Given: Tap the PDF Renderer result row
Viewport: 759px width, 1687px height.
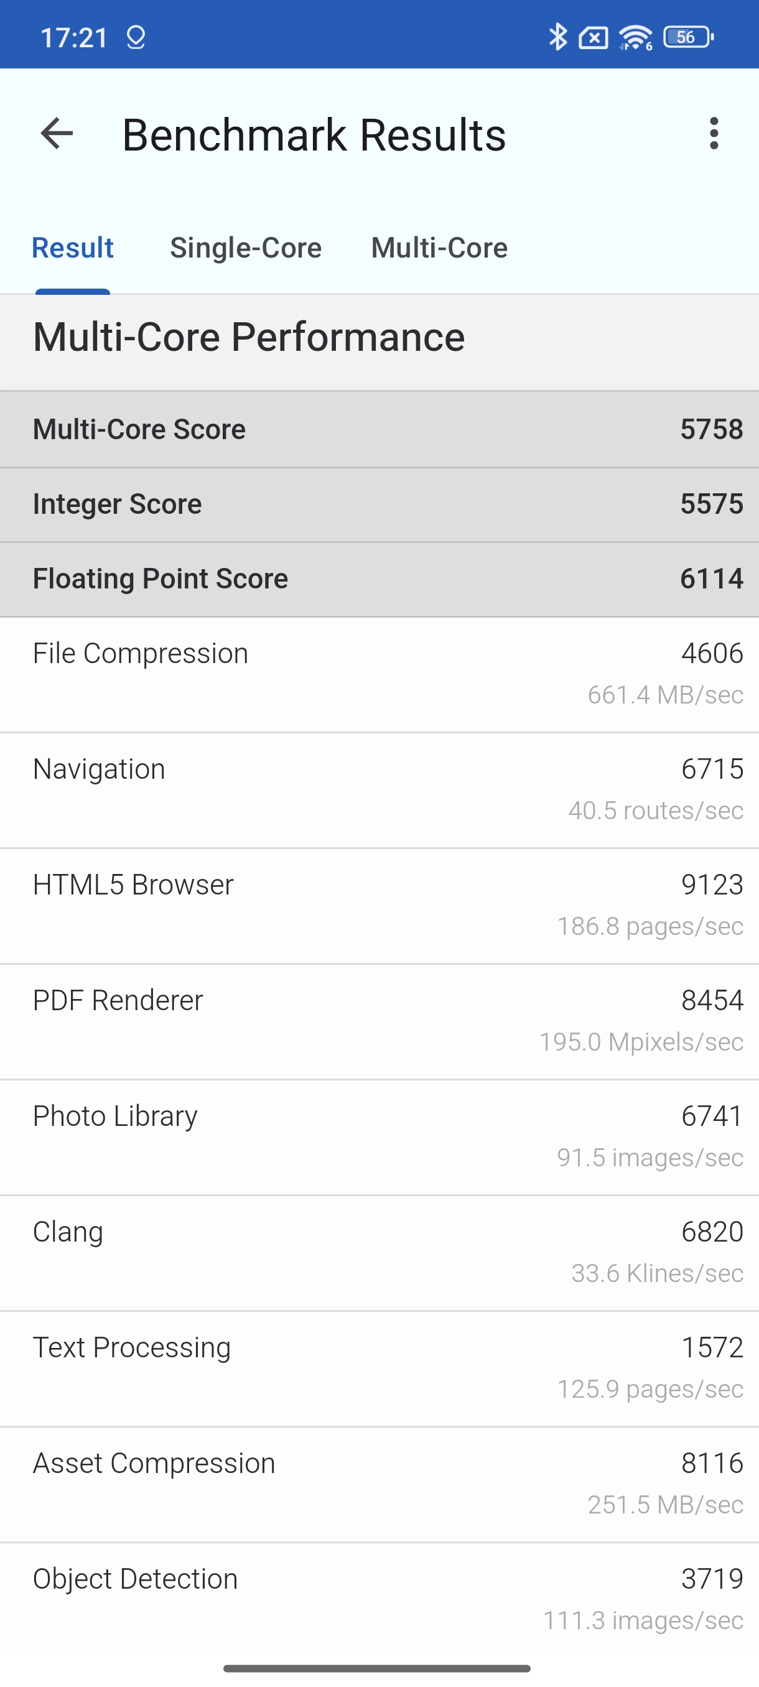Looking at the screenshot, I should click(380, 1021).
